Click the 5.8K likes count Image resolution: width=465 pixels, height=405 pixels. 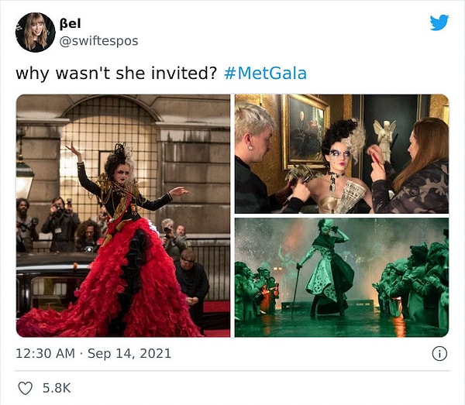click(x=57, y=388)
